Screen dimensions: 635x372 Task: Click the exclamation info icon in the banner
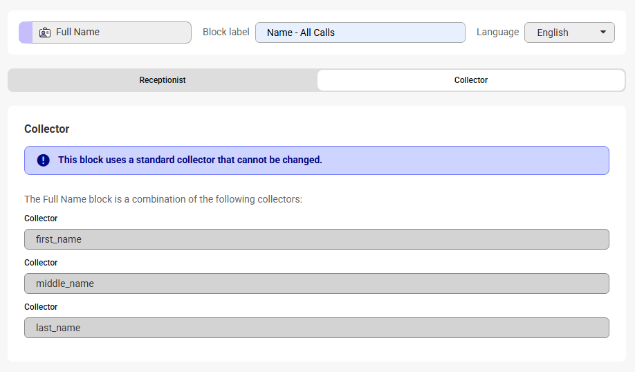[x=43, y=160]
